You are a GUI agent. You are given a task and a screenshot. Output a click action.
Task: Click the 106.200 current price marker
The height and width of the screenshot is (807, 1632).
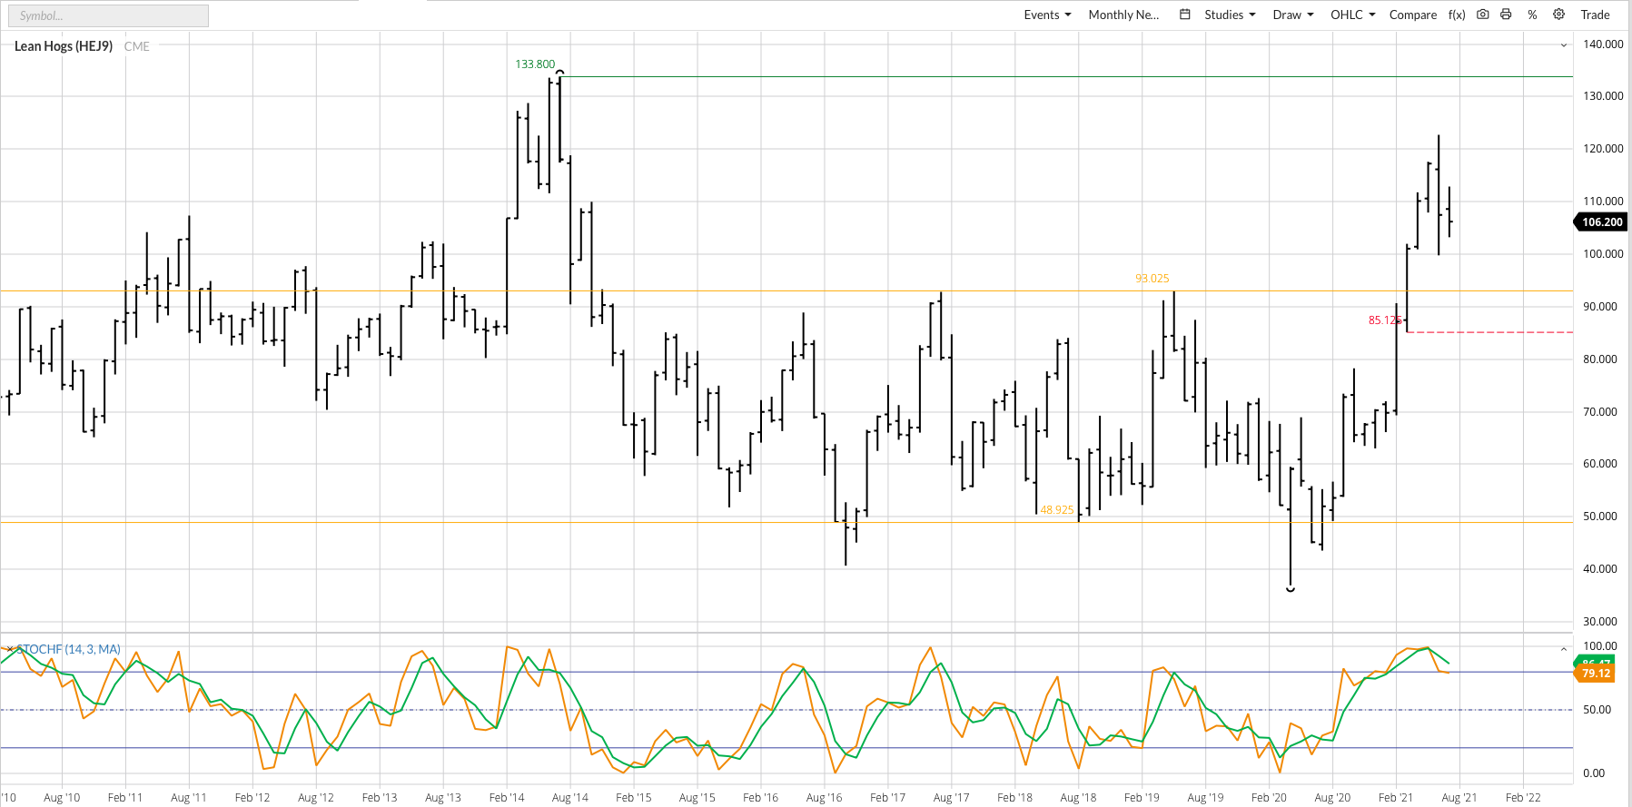tap(1601, 222)
